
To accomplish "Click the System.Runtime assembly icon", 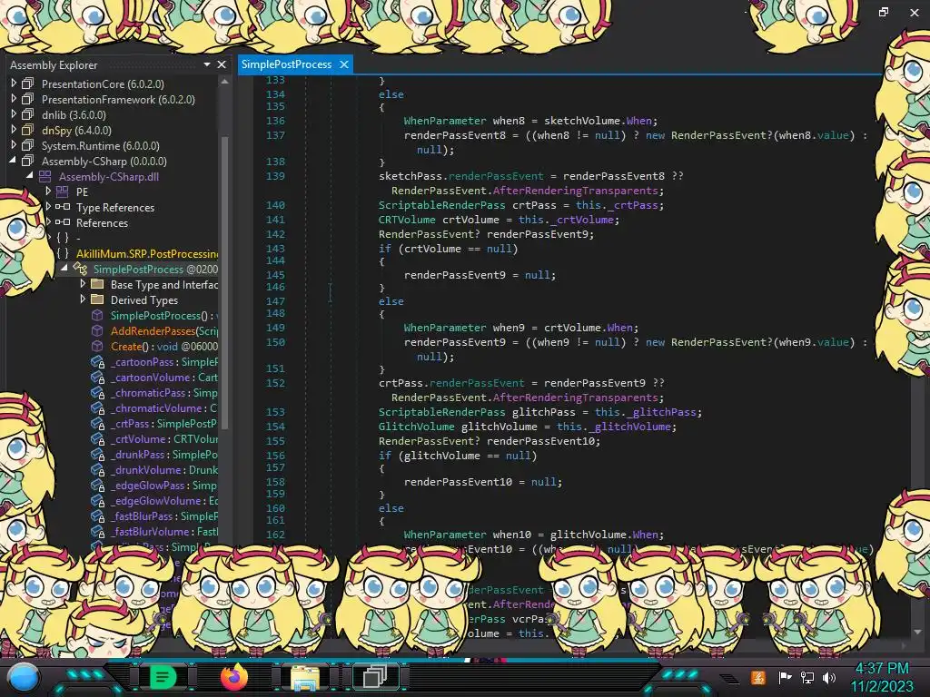I will click(x=28, y=145).
